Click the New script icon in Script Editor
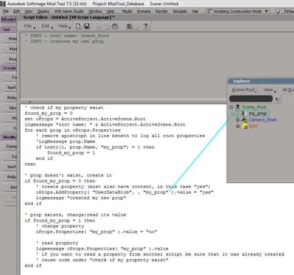This screenshot has width=294, height=275. [78, 26]
